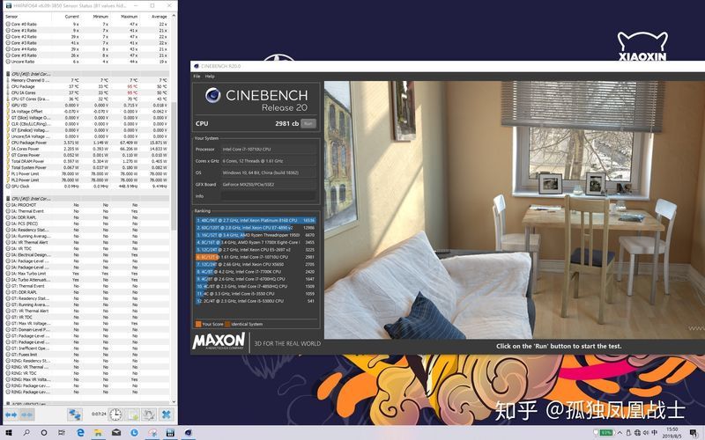Select the PL1 Power Limit row

point(86,173)
